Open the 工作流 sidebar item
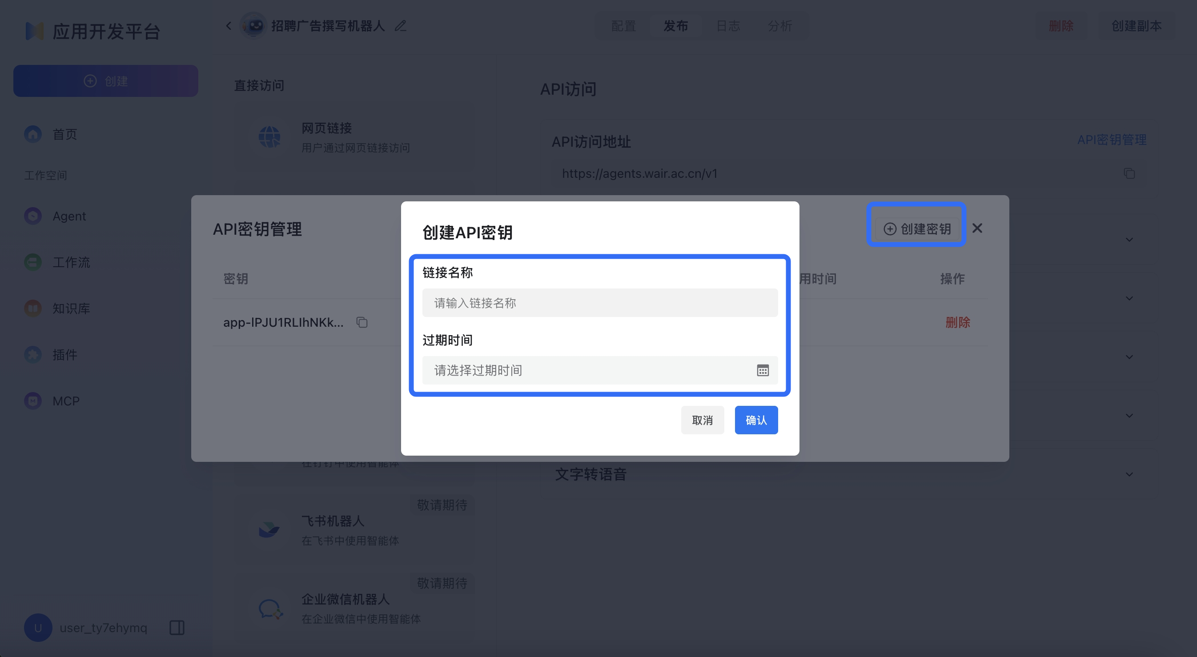 pyautogui.click(x=71, y=262)
